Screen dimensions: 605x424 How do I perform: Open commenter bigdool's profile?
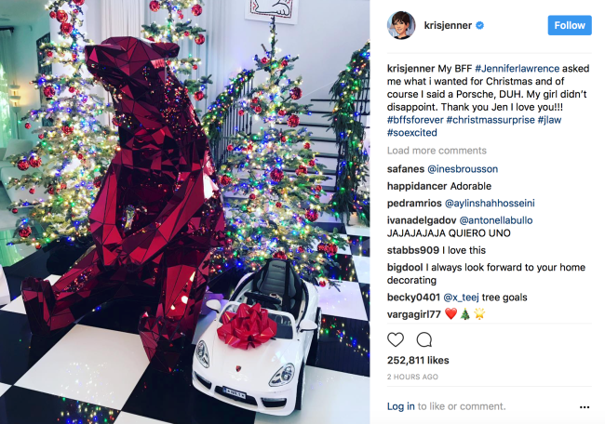[405, 267]
